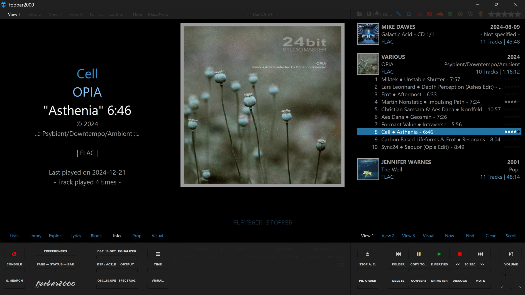Open SoundCloud icon
The width and height of the screenshot is (525, 295).
click(440, 14)
